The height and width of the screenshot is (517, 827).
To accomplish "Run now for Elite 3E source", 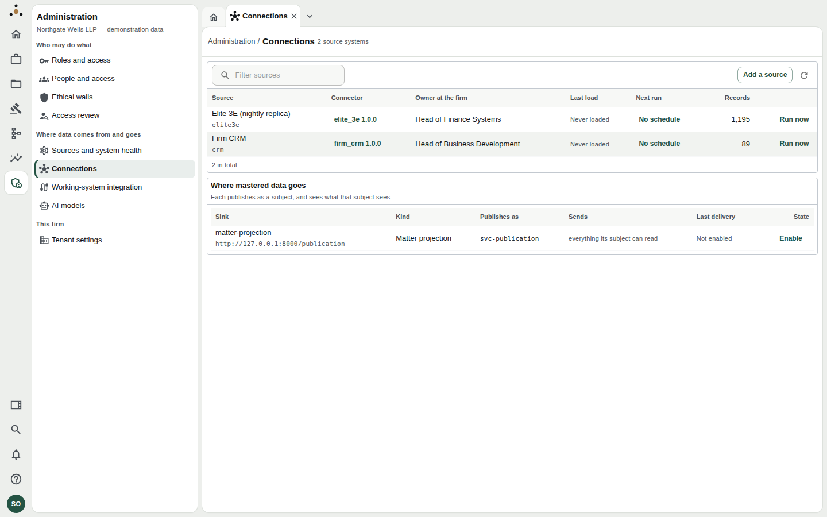I will tap(794, 119).
